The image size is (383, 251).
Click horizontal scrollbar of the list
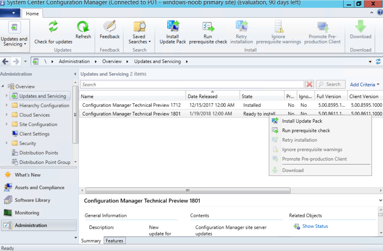point(188,190)
